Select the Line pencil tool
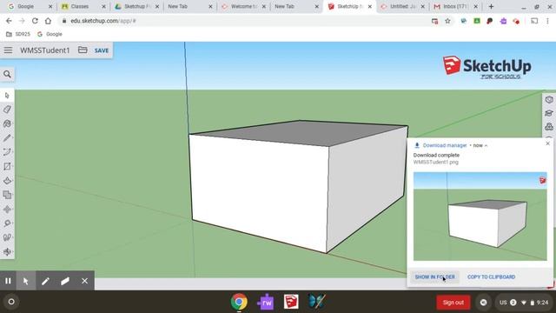This screenshot has height=313, width=556. 7,137
